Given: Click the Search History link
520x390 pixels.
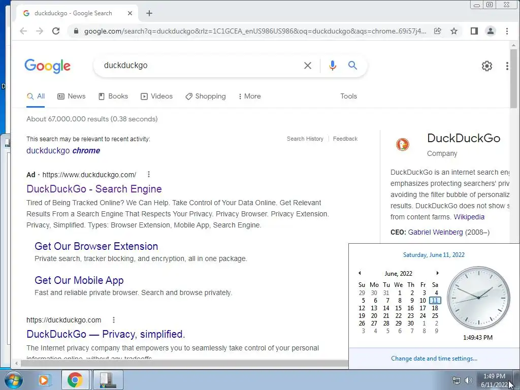Looking at the screenshot, I should coord(305,139).
